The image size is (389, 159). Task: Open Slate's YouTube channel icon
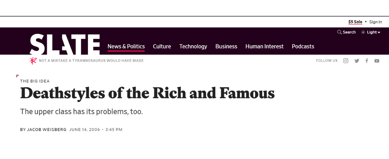click(x=377, y=61)
